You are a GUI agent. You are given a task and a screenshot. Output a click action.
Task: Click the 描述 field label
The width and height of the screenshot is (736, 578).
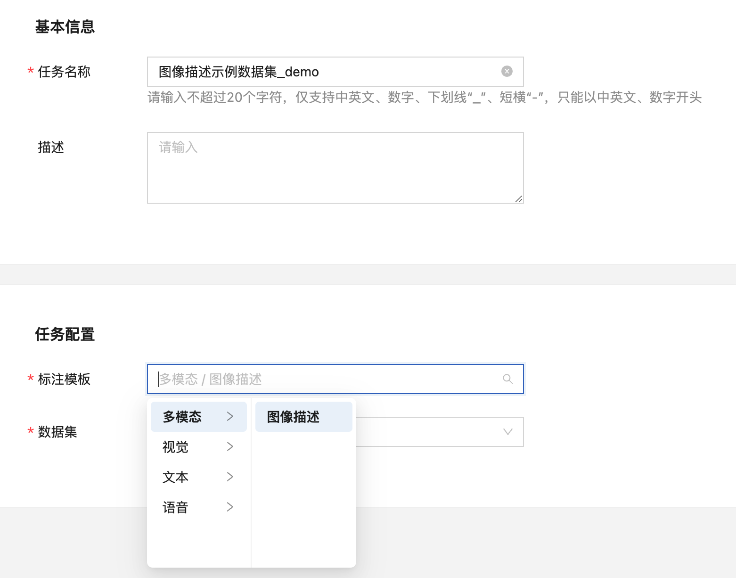[51, 147]
